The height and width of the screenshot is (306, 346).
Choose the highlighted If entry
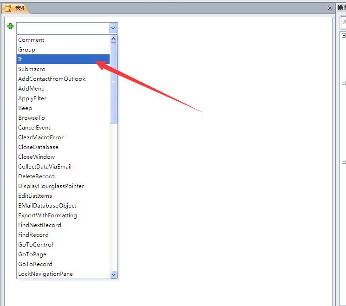point(63,59)
